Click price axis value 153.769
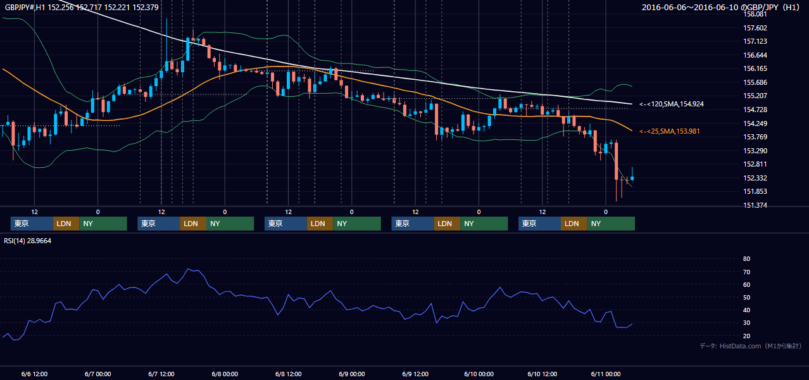This screenshot has height=380, width=809. click(755, 137)
